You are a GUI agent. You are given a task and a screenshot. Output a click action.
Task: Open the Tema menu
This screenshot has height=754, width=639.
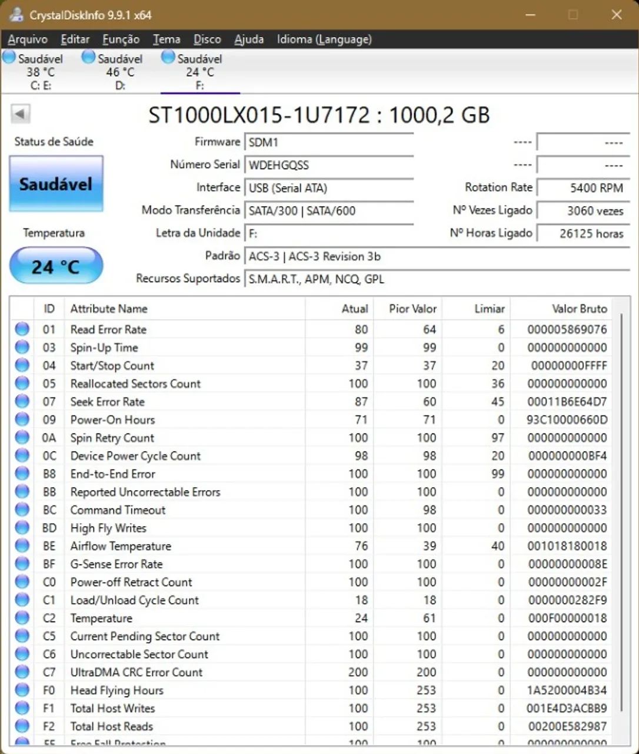pyautogui.click(x=167, y=39)
